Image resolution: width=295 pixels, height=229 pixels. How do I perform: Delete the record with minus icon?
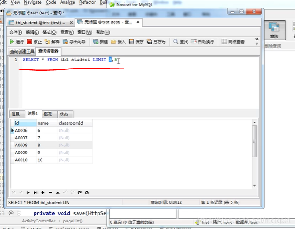tap(50, 192)
